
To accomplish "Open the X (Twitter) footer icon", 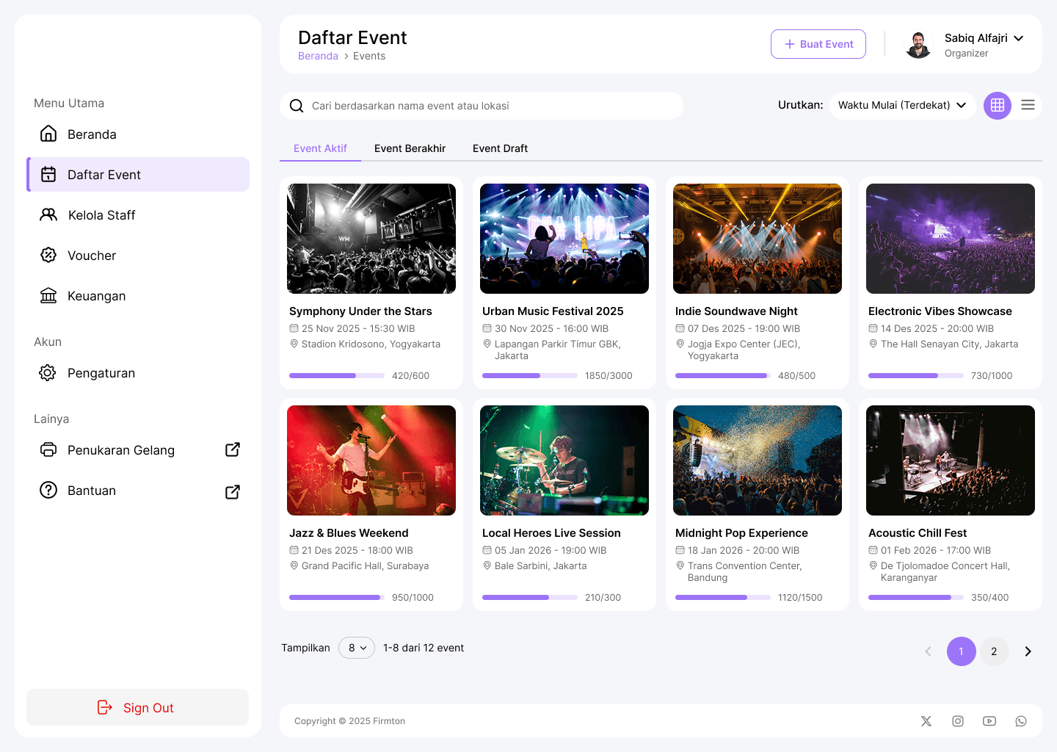I will tap(926, 721).
